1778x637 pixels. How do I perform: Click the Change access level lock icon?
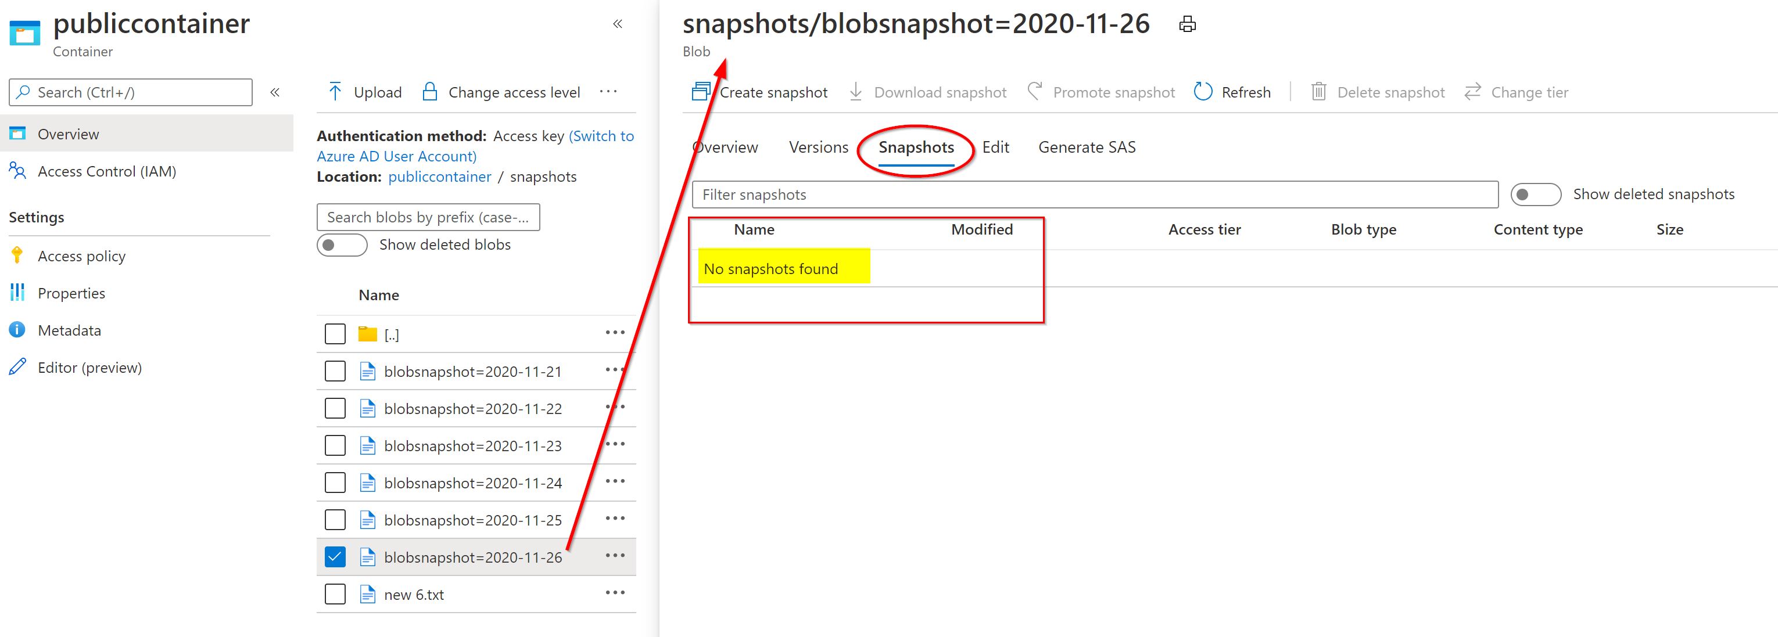[429, 92]
